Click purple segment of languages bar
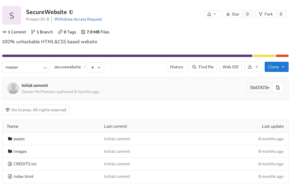 coord(127,56)
